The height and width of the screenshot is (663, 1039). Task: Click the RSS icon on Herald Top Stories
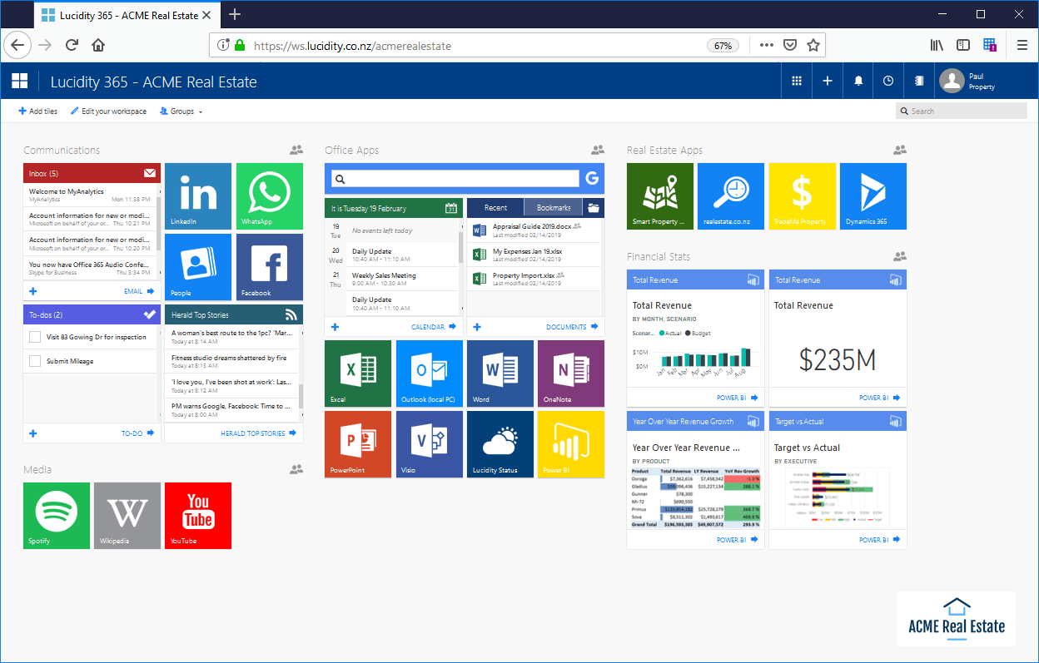coord(291,315)
